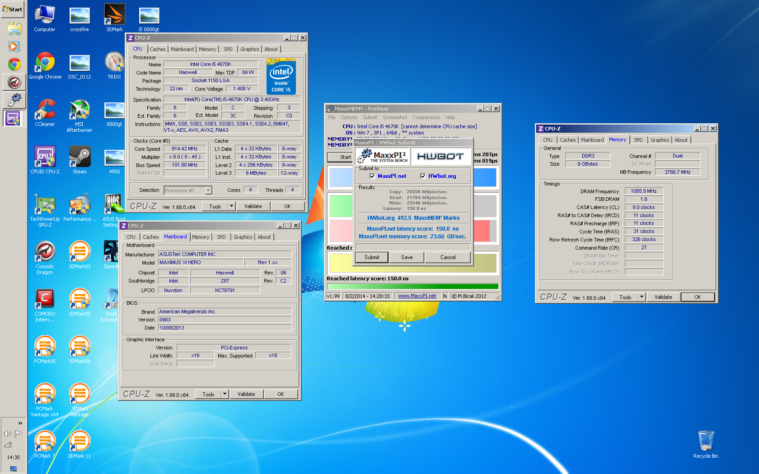Screen dimensions: 759x474
Task: Click the HWBOT logo banner
Action: pyautogui.click(x=440, y=156)
